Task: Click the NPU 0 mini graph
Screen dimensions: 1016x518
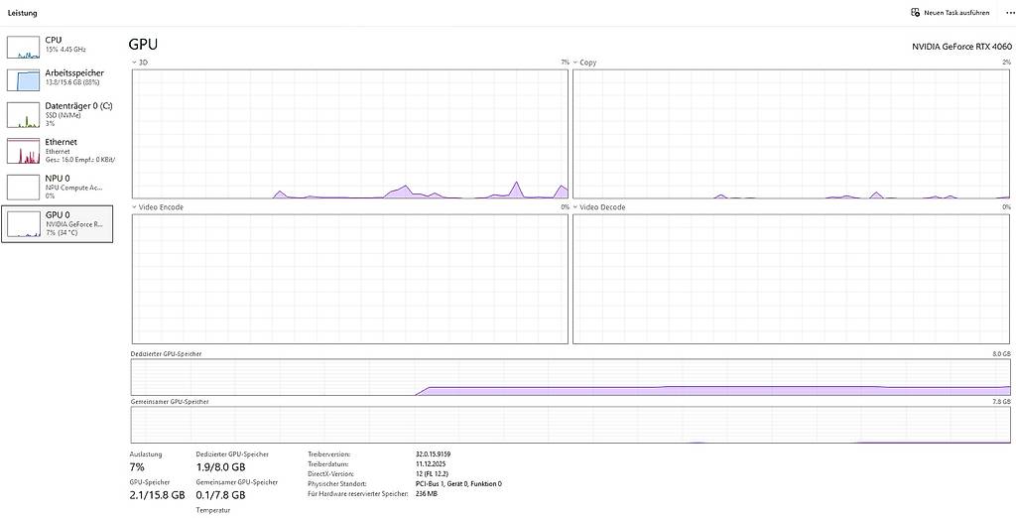Action: (24, 187)
